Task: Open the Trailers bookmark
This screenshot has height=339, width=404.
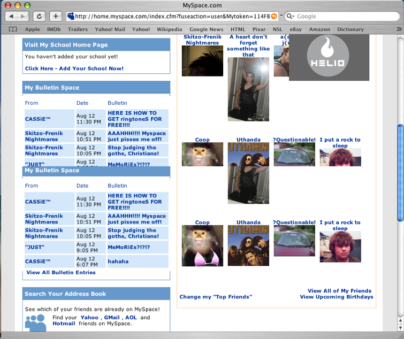Action: coord(78,29)
